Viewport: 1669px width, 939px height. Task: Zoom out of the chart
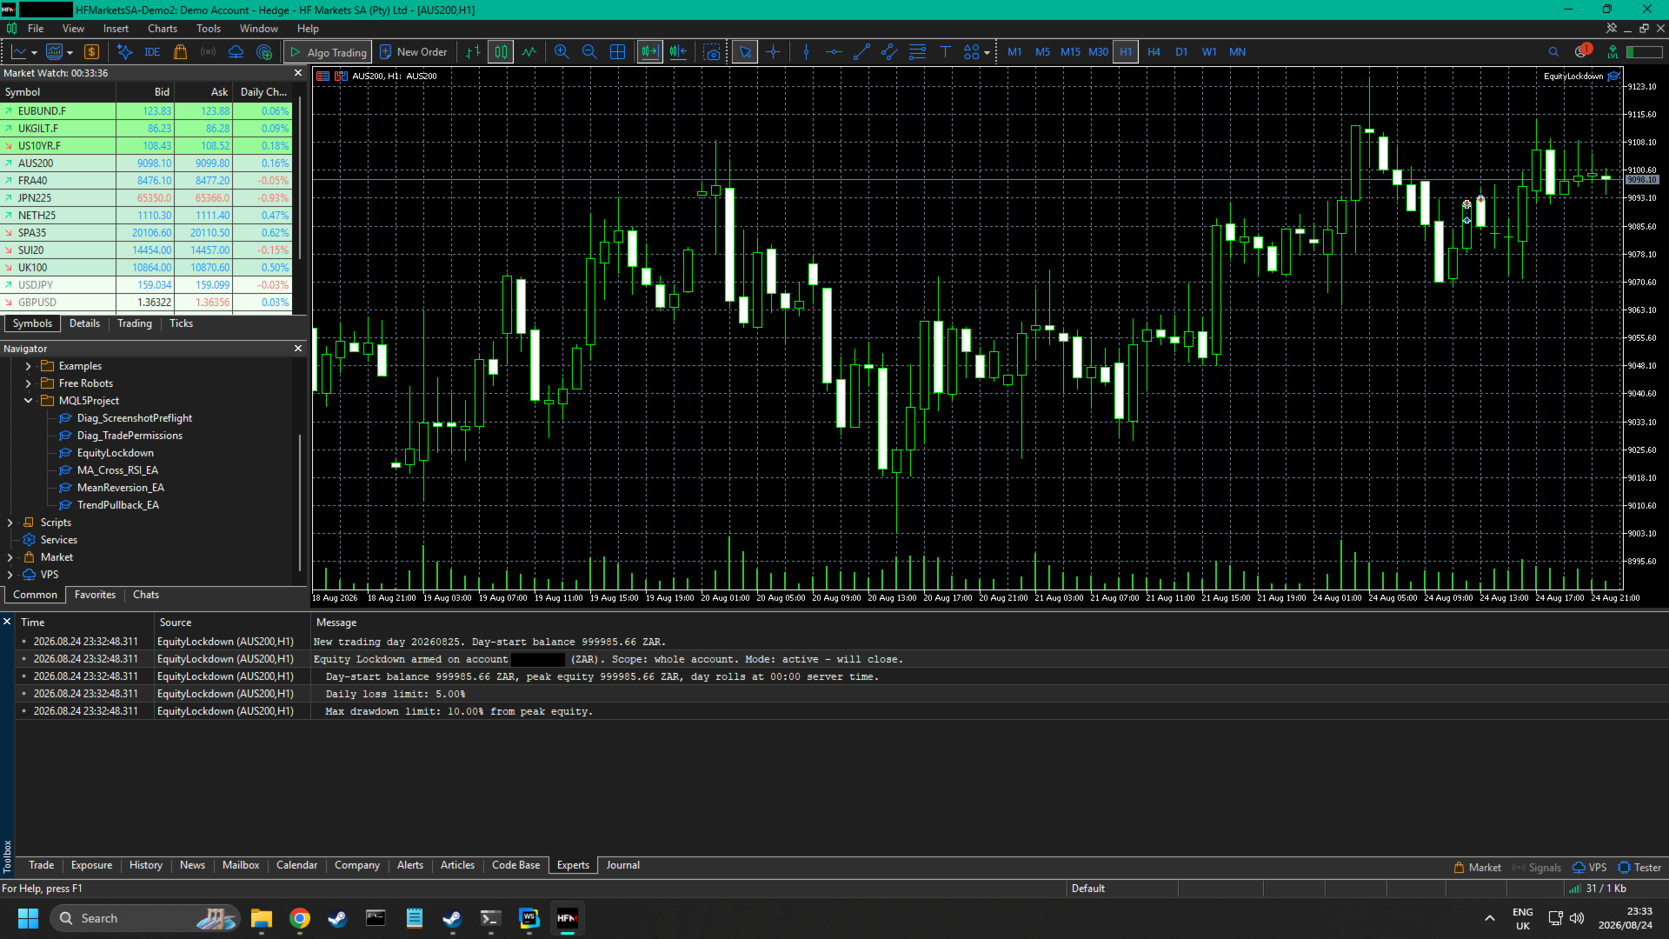point(589,52)
